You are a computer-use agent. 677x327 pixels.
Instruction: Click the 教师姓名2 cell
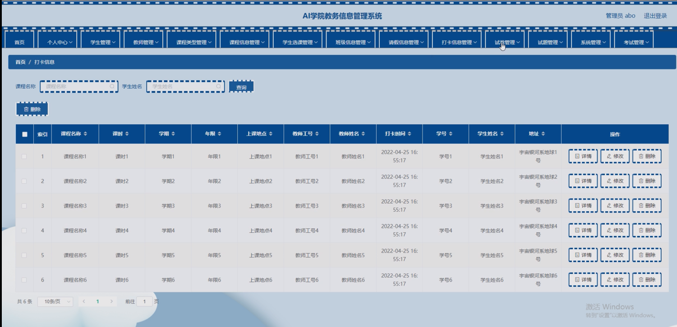353,181
